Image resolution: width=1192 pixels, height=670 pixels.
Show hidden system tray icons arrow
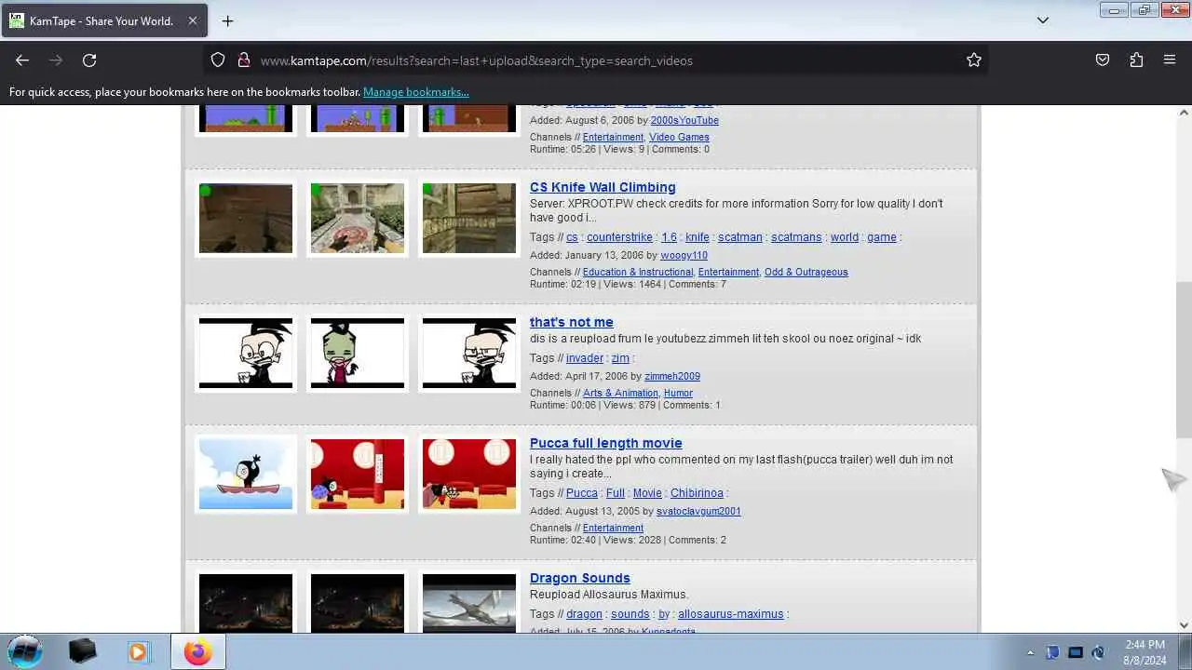(1030, 652)
